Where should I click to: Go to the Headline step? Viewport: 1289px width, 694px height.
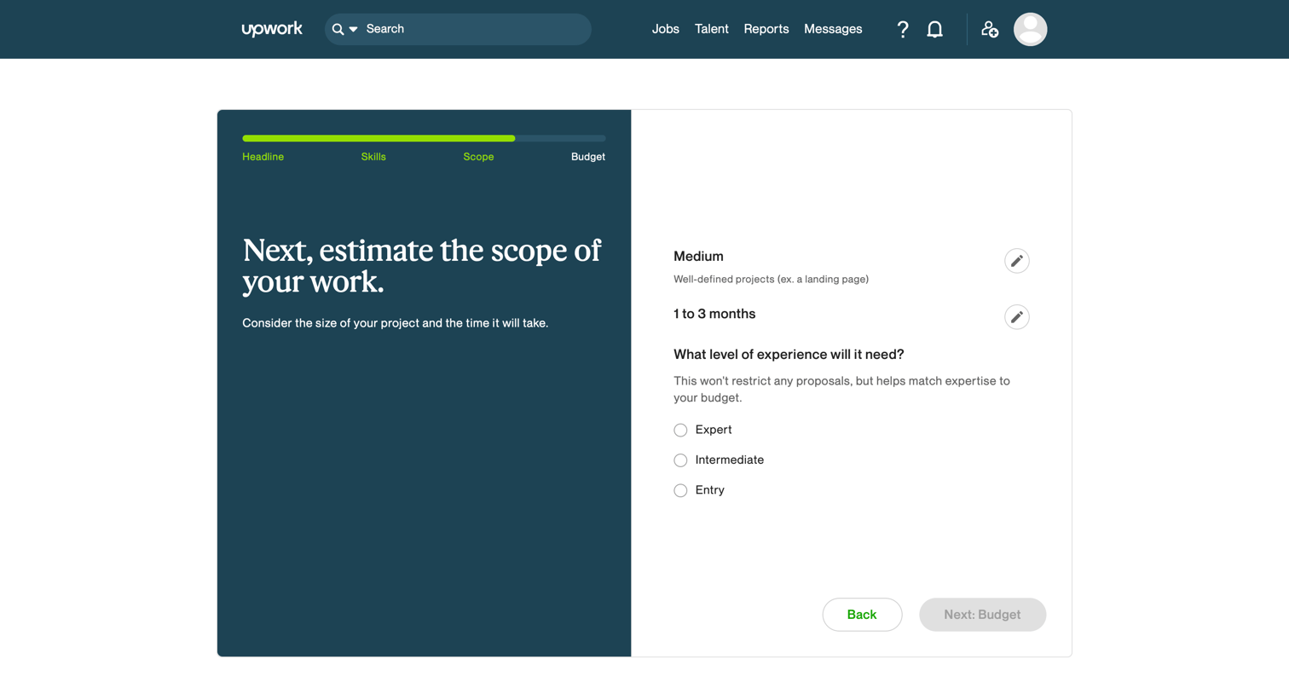(263, 157)
